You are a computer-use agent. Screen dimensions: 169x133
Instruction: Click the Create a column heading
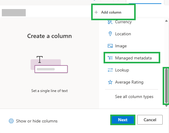click(x=49, y=36)
